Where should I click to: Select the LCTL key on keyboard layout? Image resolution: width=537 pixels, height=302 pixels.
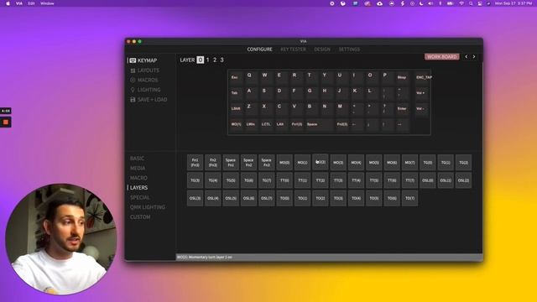pyautogui.click(x=266, y=124)
